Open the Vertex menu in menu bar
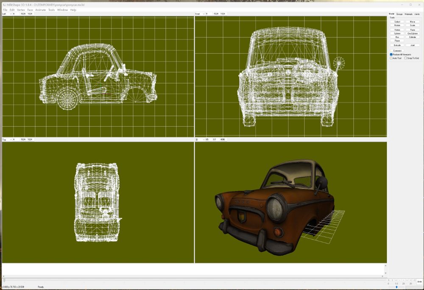The width and height of the screenshot is (424, 290). coord(21,10)
